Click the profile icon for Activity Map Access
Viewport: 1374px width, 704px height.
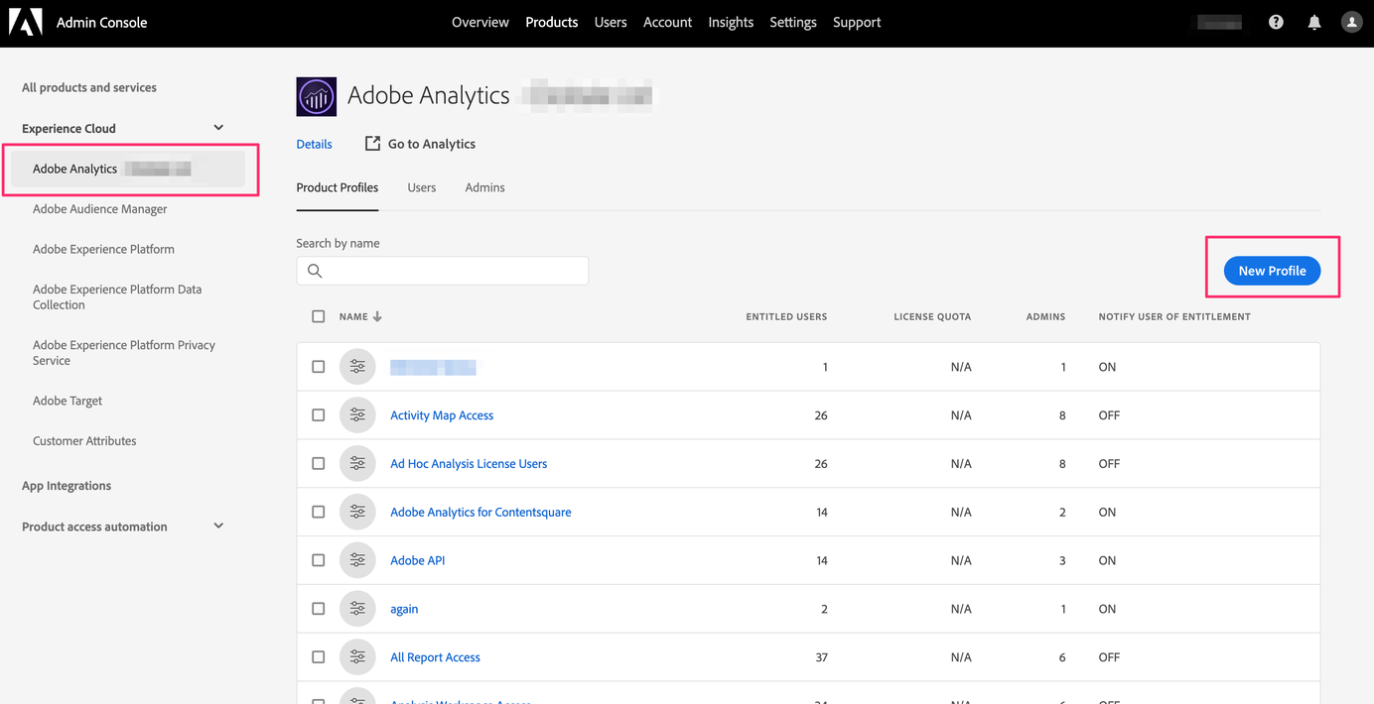tap(357, 415)
